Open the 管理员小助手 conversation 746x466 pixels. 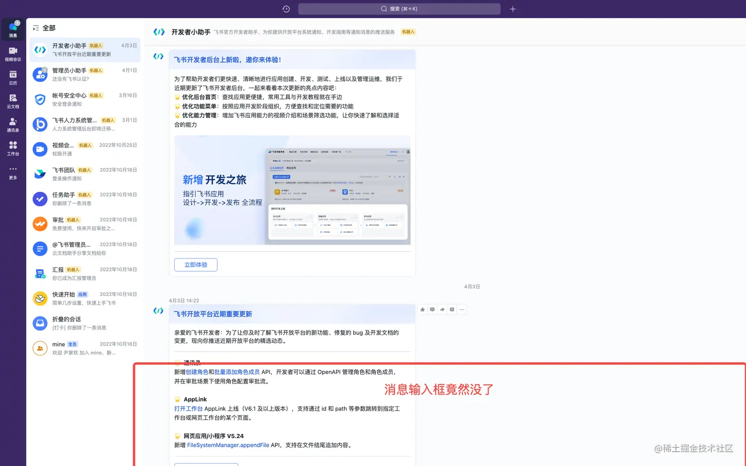pyautogui.click(x=85, y=74)
